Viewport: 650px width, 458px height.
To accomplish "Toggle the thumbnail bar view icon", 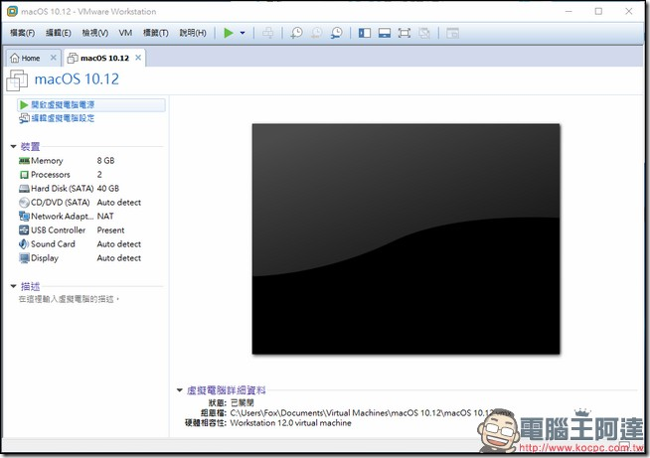I will (385, 33).
